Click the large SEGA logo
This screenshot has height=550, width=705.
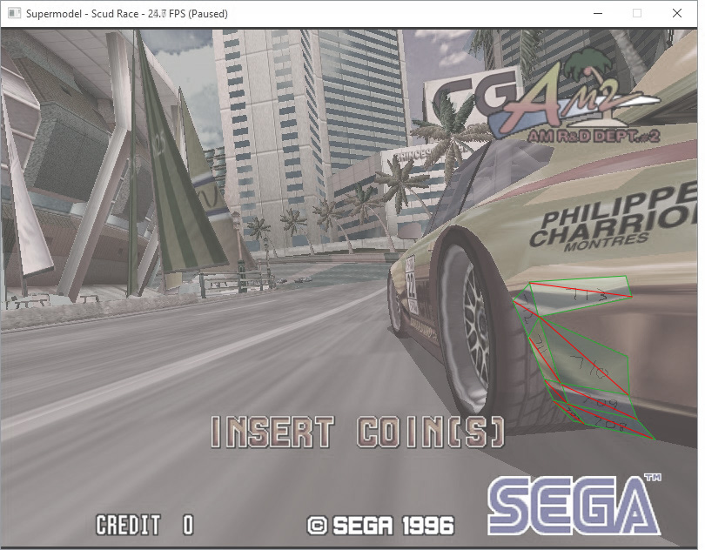pyautogui.click(x=575, y=504)
